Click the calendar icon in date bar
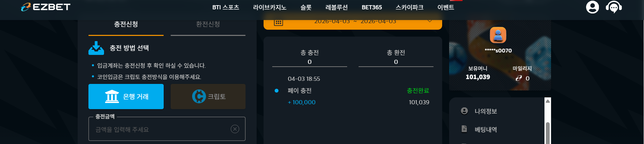Image resolution: width=644 pixels, height=144 pixels. [278, 22]
